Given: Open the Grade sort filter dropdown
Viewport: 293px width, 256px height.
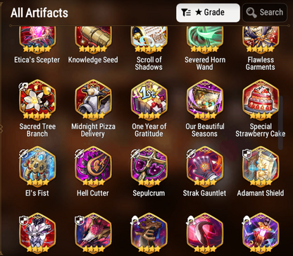Looking at the screenshot, I should 208,13.
